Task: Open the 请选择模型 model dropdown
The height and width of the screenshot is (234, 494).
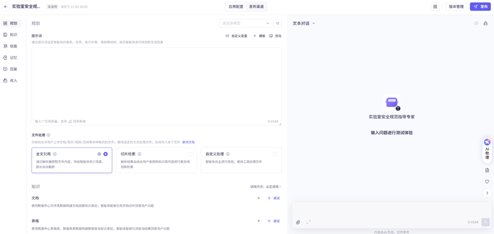Action: [245, 23]
